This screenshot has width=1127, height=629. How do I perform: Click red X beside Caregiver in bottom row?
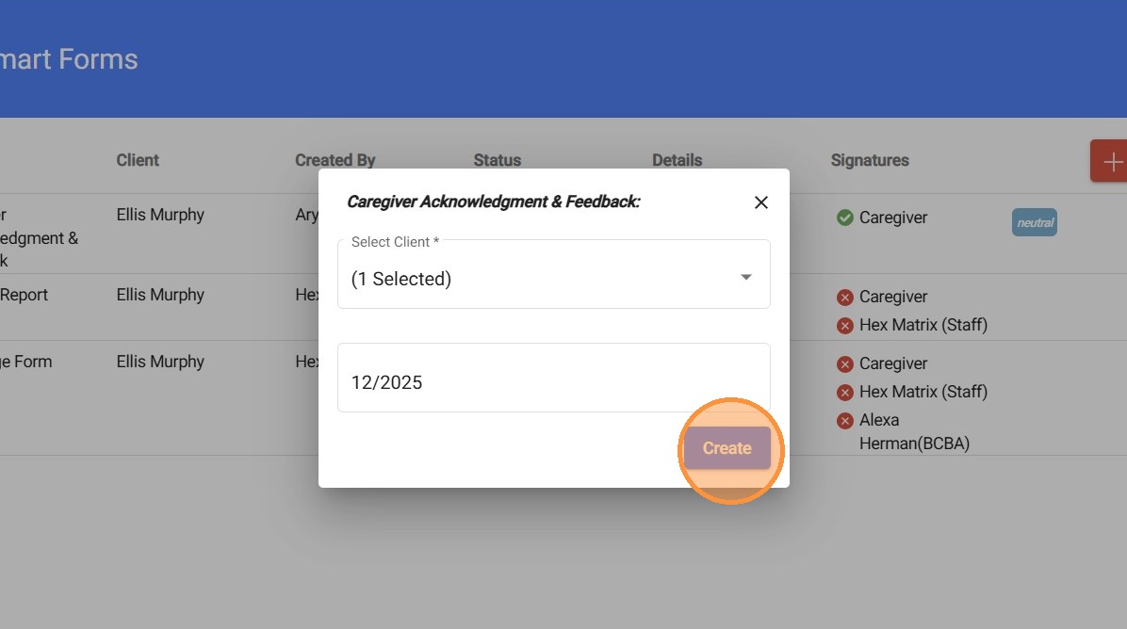click(x=844, y=363)
